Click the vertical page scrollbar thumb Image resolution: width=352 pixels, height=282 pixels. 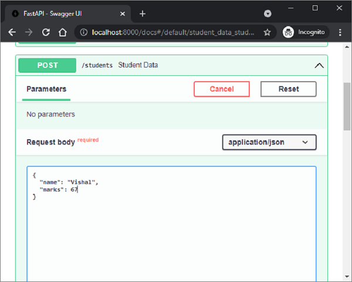click(347, 106)
